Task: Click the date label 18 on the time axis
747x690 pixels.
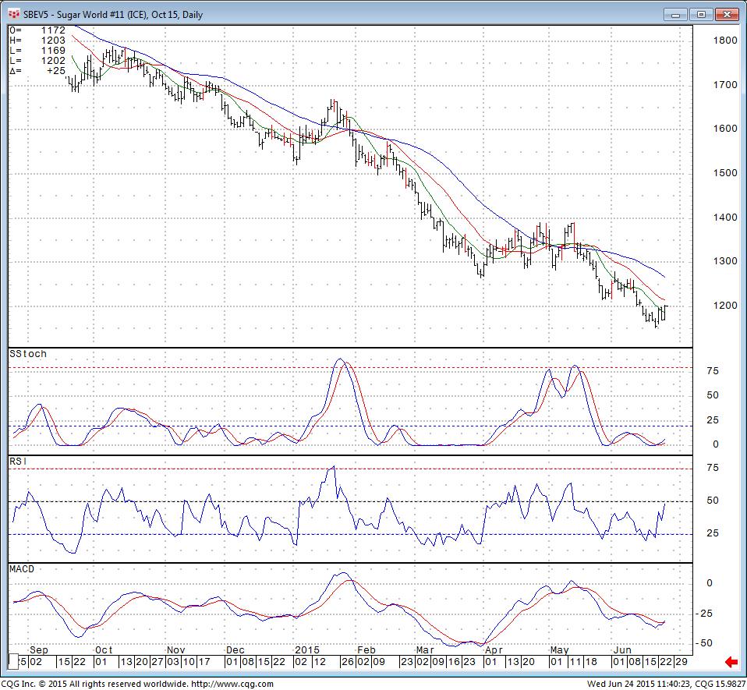Action: coord(591,663)
